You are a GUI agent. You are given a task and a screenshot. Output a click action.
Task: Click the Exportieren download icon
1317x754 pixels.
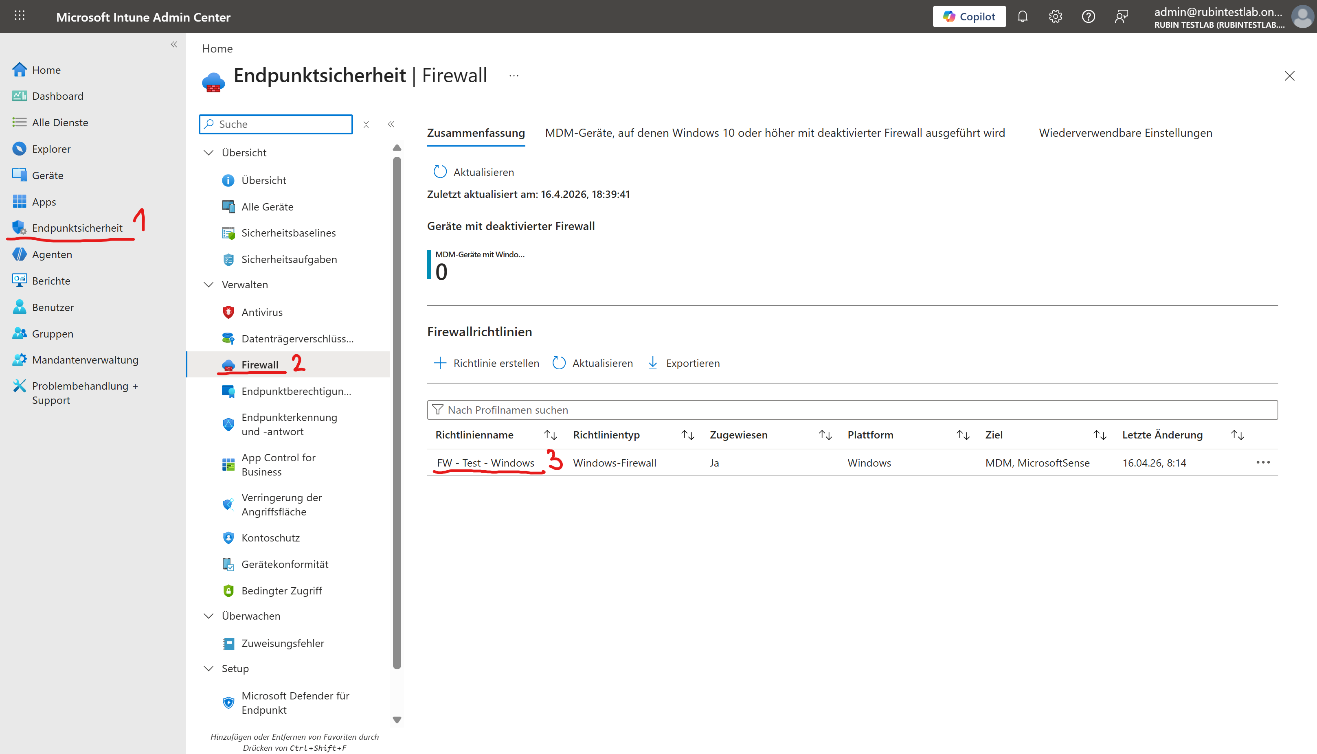[653, 363]
